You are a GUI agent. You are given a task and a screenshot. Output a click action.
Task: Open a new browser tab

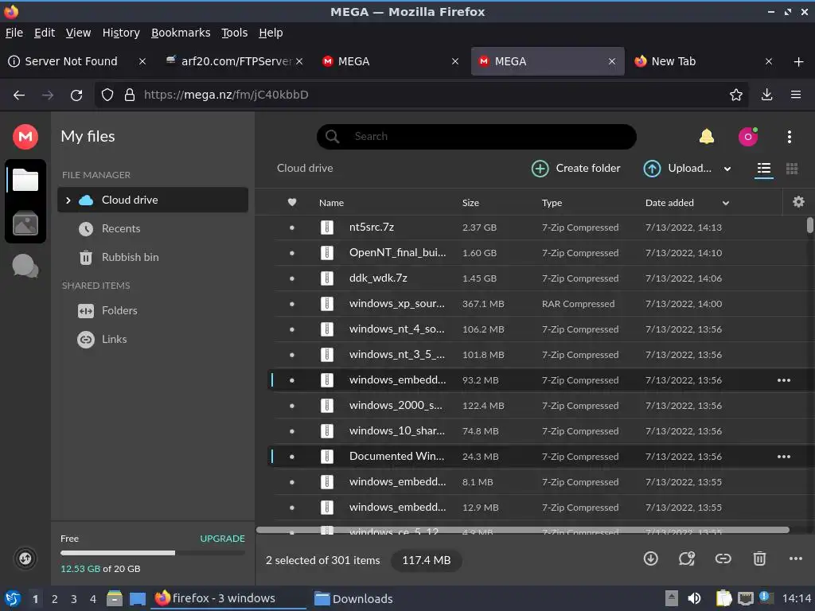(x=799, y=62)
